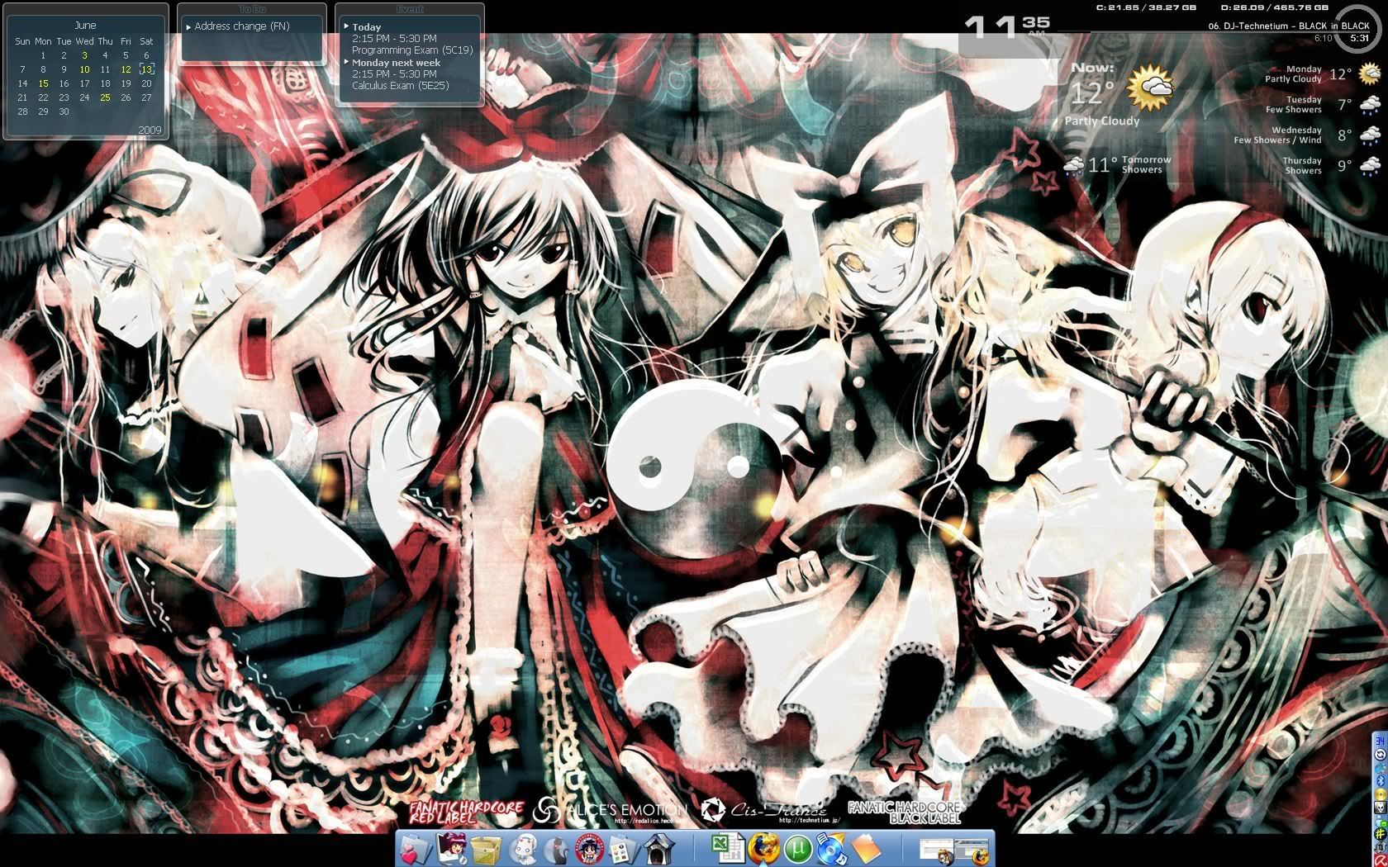Launch uTorrent from the dock
This screenshot has width=1388, height=867.
click(798, 849)
